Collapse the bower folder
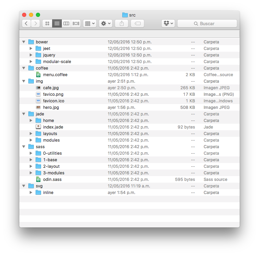The height and width of the screenshot is (255, 259). point(24,42)
